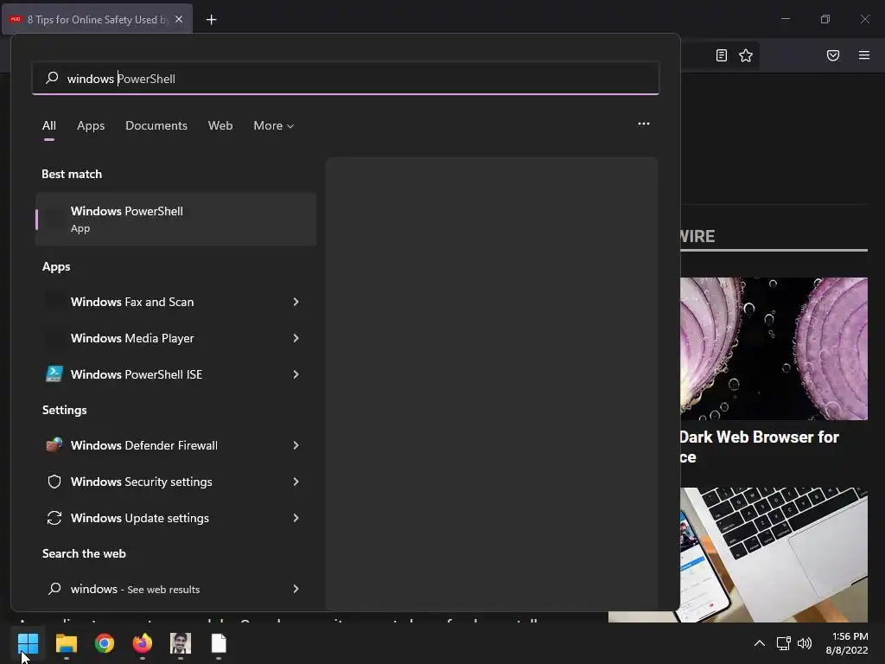Launch Google Chrome from the taskbar
The width and height of the screenshot is (885, 664).
(x=105, y=643)
